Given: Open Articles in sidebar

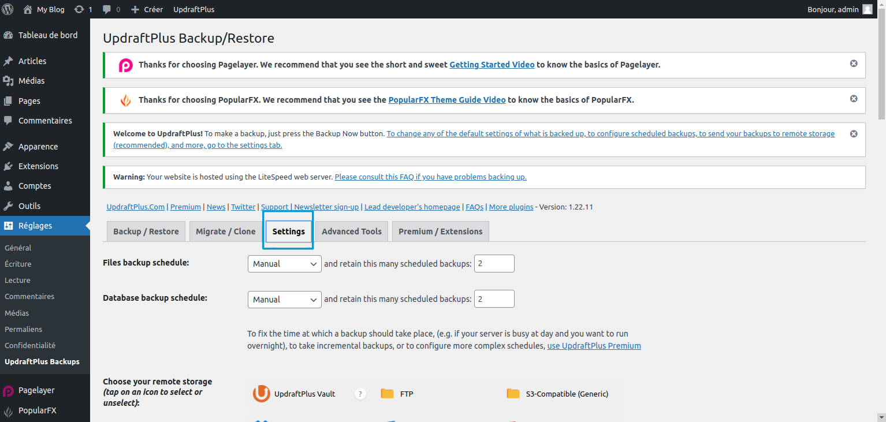Looking at the screenshot, I should 45,61.
